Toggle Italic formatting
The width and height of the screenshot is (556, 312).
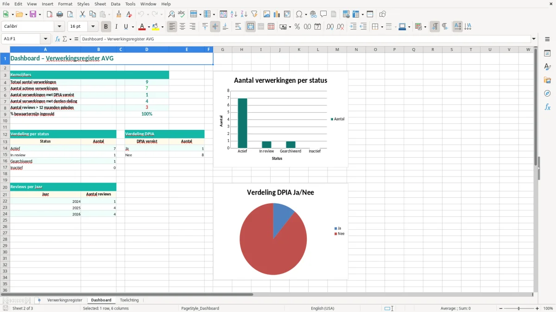point(116,27)
